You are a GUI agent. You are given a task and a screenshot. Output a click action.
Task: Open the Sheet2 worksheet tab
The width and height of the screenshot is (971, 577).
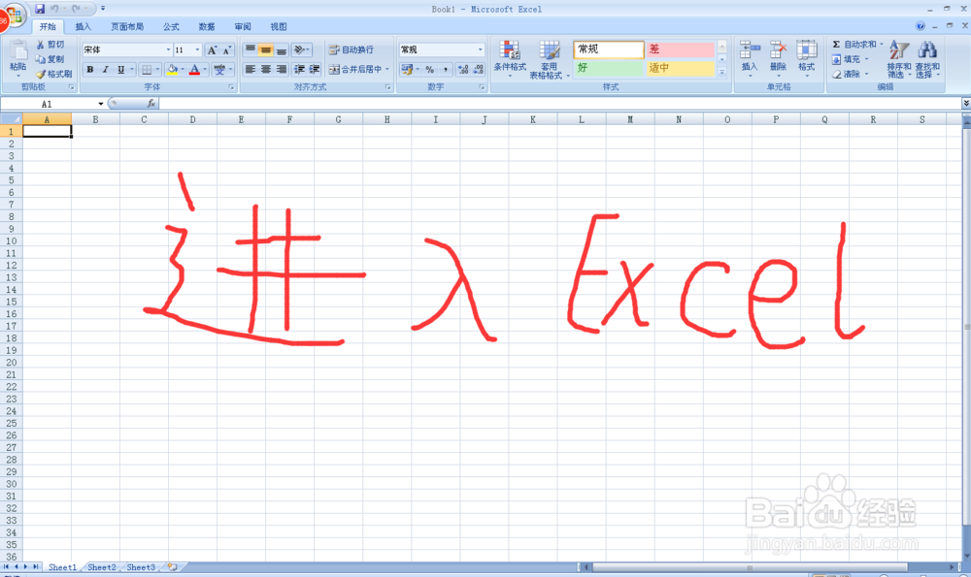102,567
